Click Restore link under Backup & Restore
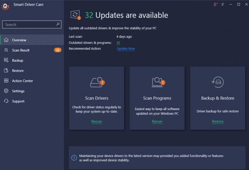The height and width of the screenshot is (170, 249). [x=217, y=122]
